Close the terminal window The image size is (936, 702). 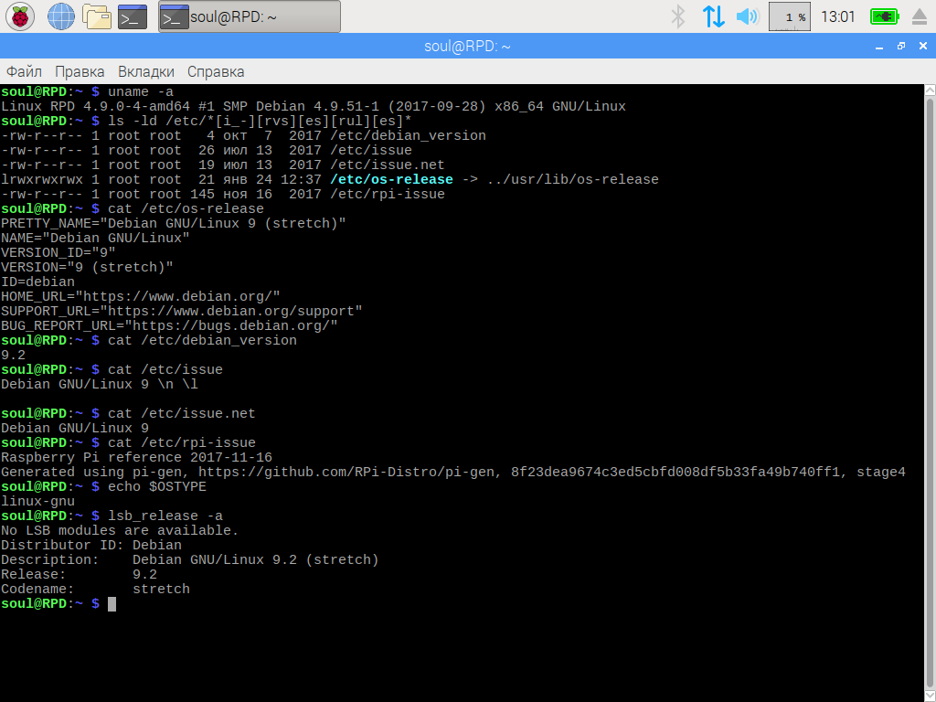pyautogui.click(x=923, y=46)
